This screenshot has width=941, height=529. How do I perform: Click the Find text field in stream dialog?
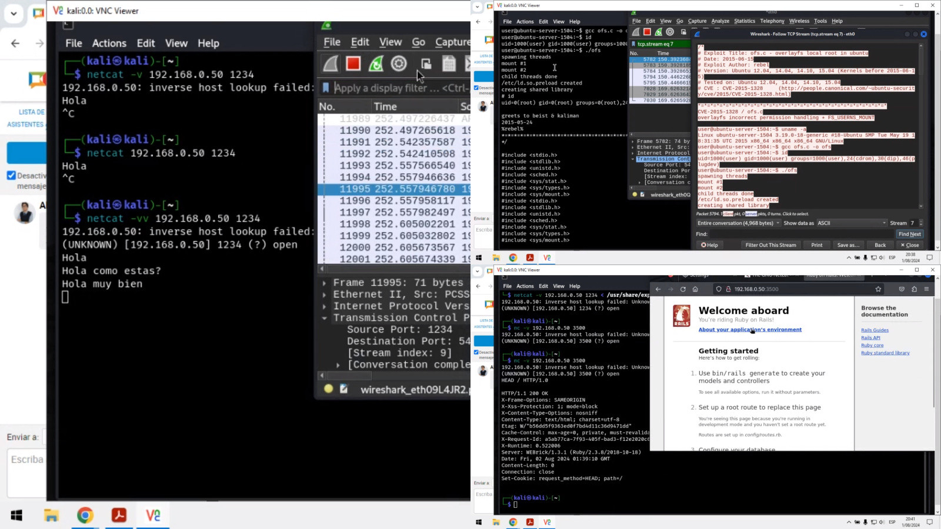coord(802,234)
